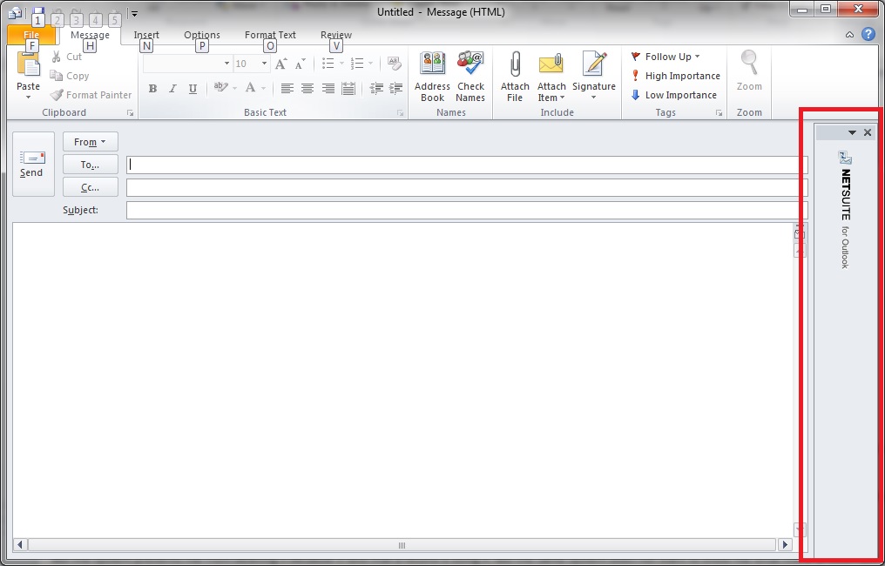Image resolution: width=885 pixels, height=566 pixels.
Task: Expand the font size dropdown
Action: tap(263, 63)
